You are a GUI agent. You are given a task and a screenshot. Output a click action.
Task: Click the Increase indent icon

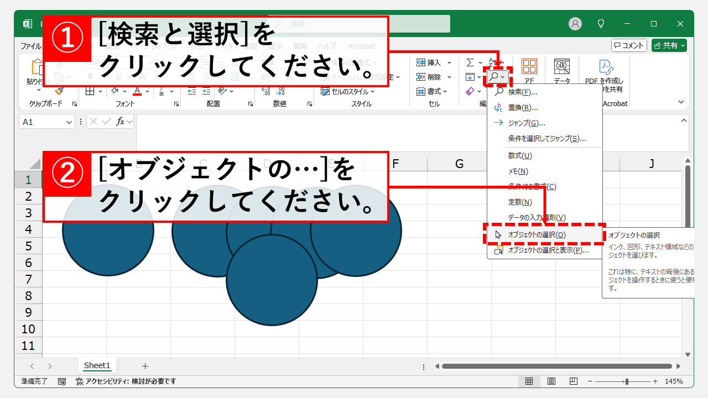(206, 91)
